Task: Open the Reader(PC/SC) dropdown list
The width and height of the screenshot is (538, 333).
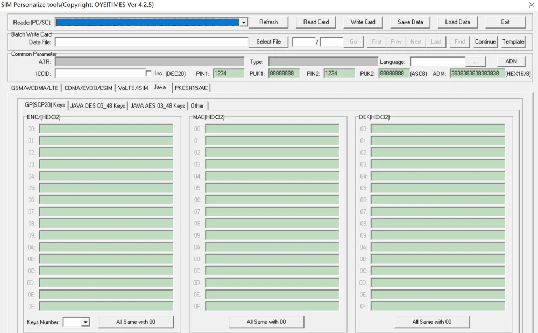Action: point(243,22)
